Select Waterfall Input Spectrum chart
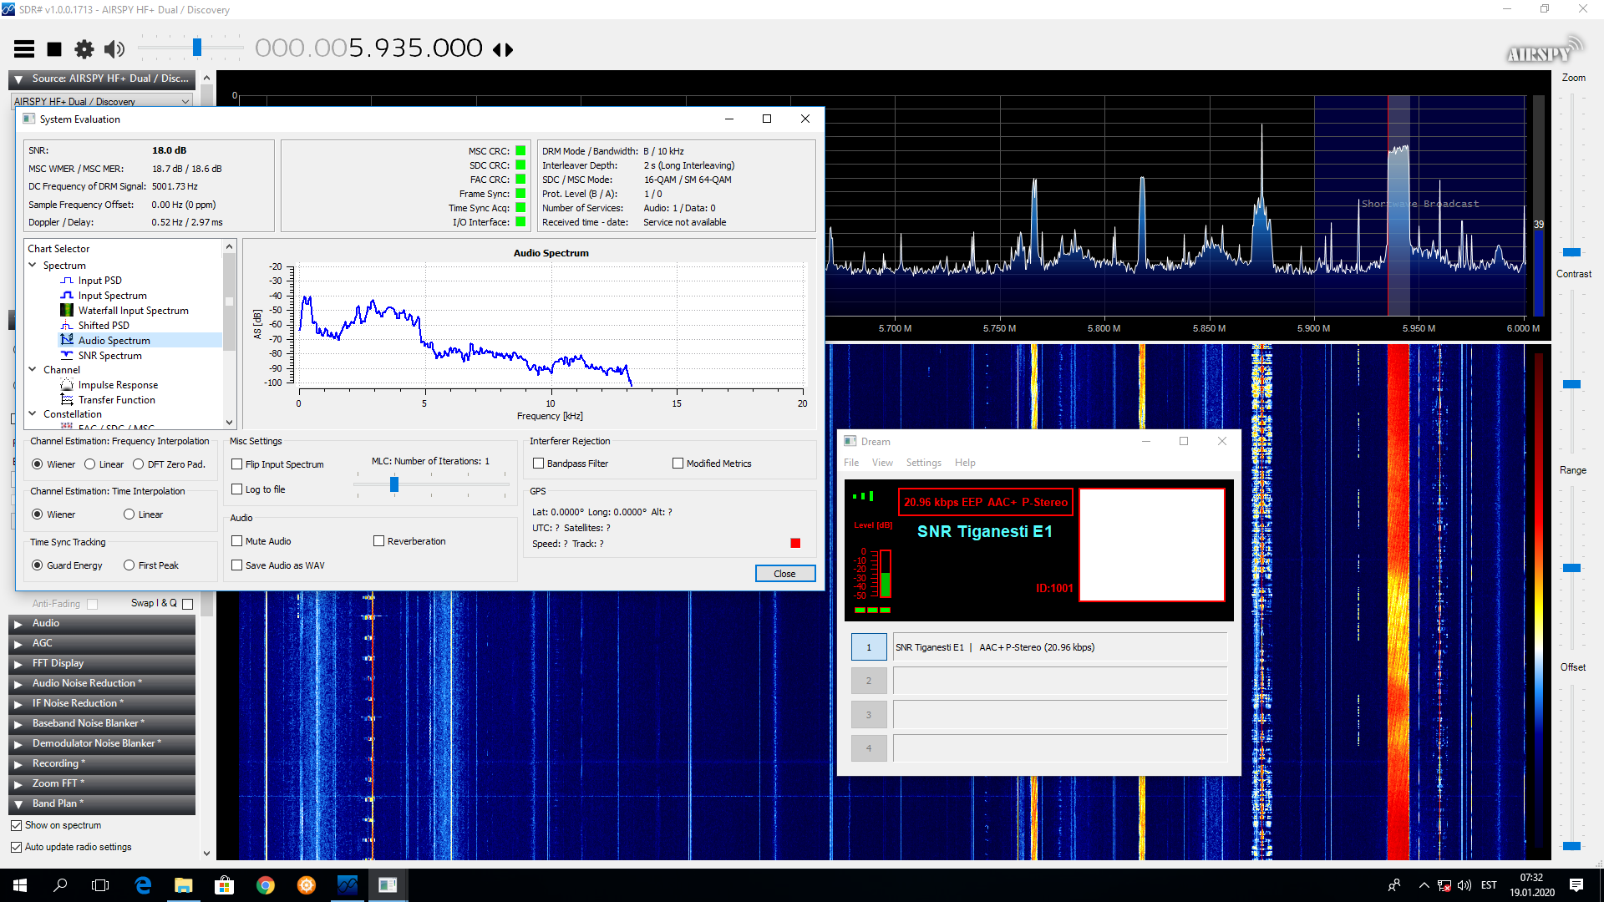The width and height of the screenshot is (1604, 902). pos(133,311)
